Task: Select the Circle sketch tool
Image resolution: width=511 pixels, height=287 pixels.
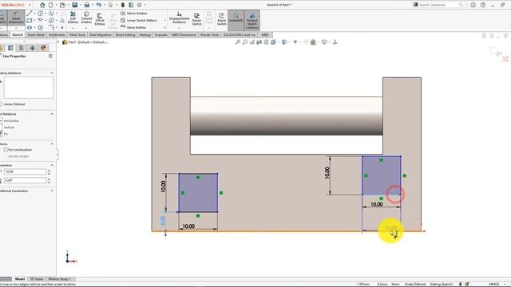Action: (41, 14)
